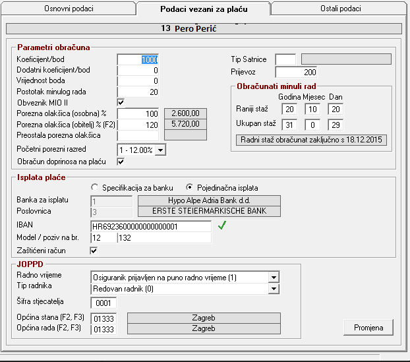Open the Tip radnika dropdown
This screenshot has width=410, height=362.
click(x=273, y=289)
